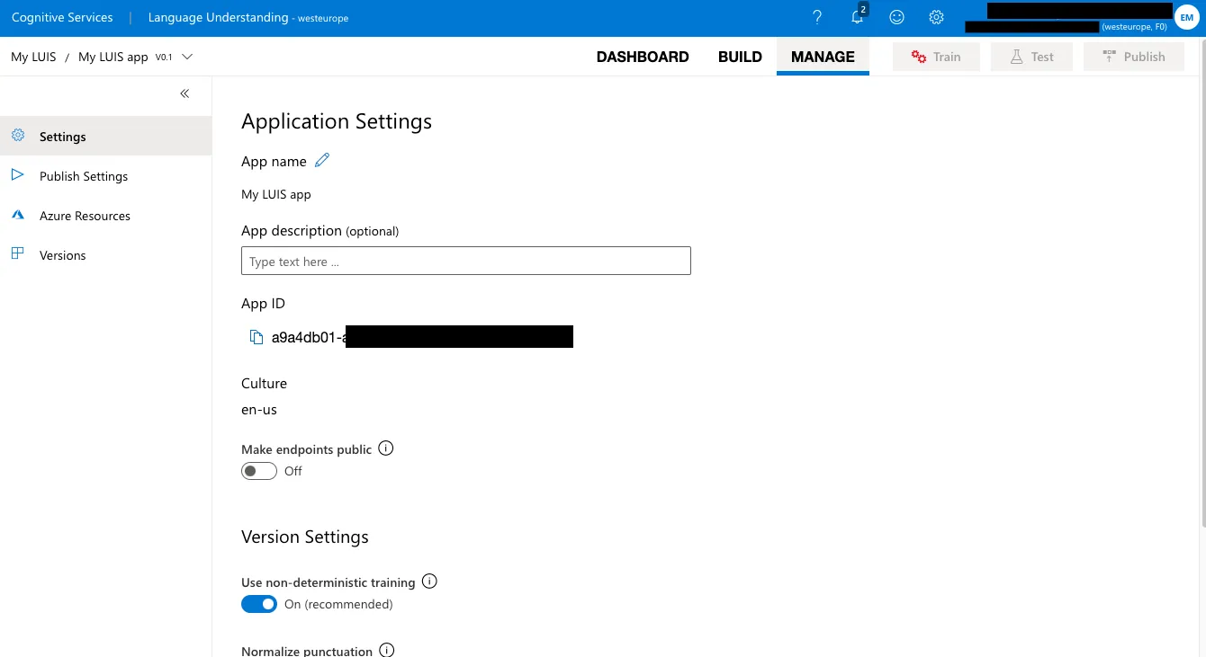This screenshot has height=657, width=1206.
Task: Click the Versions icon in sidebar
Action: pyautogui.click(x=18, y=254)
